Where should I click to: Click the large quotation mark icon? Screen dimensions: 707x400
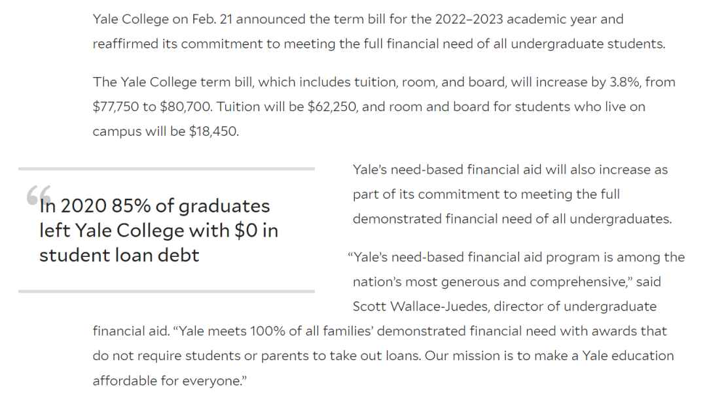(x=39, y=194)
